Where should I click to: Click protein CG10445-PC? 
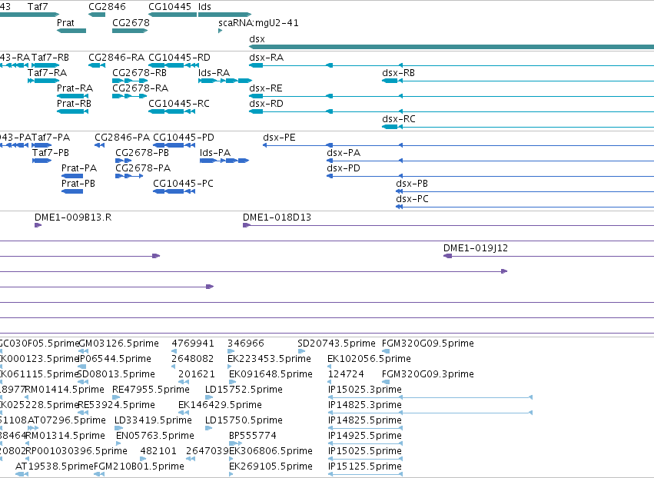click(183, 184)
